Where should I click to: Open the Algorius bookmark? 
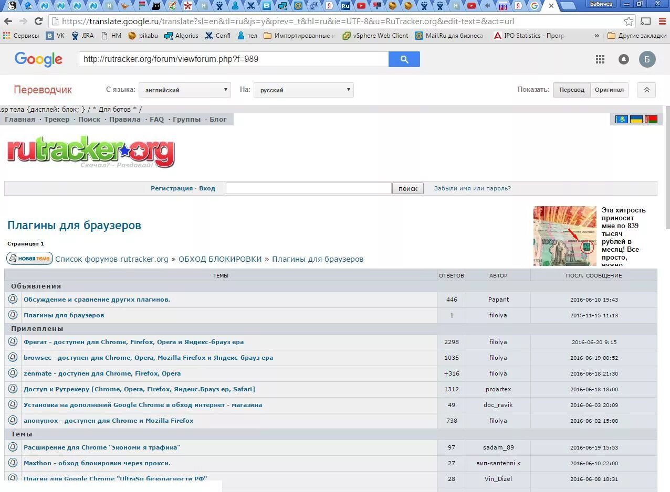pos(181,36)
